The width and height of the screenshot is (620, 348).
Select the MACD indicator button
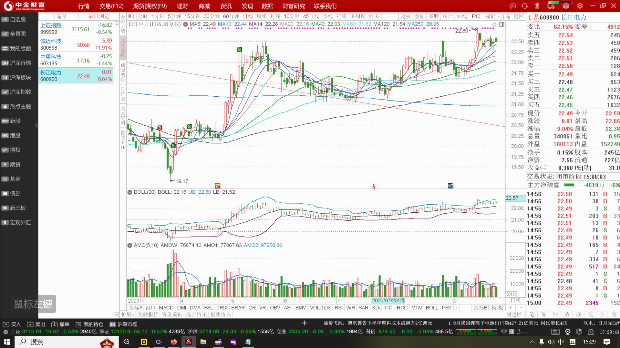point(166,308)
